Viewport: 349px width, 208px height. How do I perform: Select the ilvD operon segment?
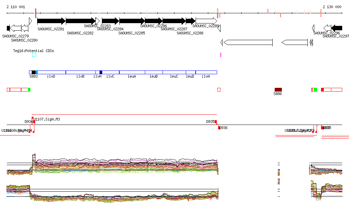51,72
